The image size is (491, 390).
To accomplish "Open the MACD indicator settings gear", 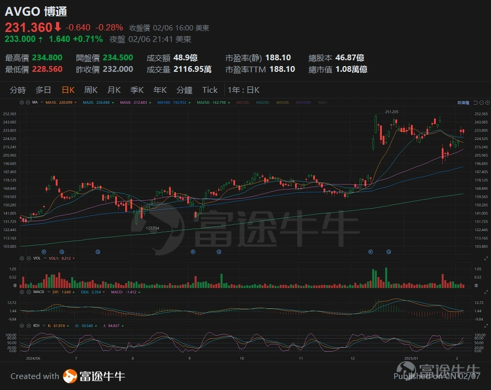I will (22, 292).
